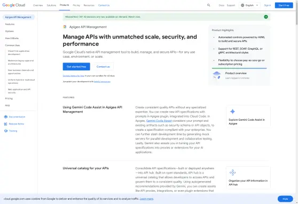Image resolution: width=298 pixels, height=204 pixels.
Task: Open the Pricing top menu item
Action: click(x=76, y=5)
